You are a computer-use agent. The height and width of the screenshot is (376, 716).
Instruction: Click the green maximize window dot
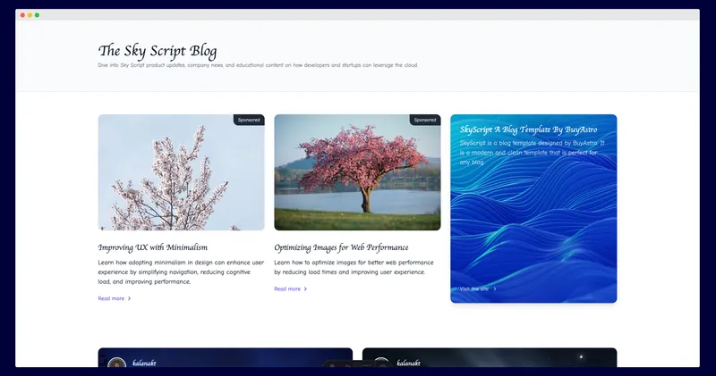[x=37, y=15]
